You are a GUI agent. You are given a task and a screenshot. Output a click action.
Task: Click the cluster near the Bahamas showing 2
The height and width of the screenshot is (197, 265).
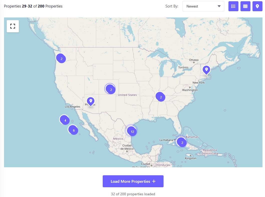coord(182,142)
